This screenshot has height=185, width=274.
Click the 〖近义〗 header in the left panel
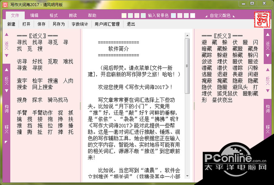[x=37, y=36]
